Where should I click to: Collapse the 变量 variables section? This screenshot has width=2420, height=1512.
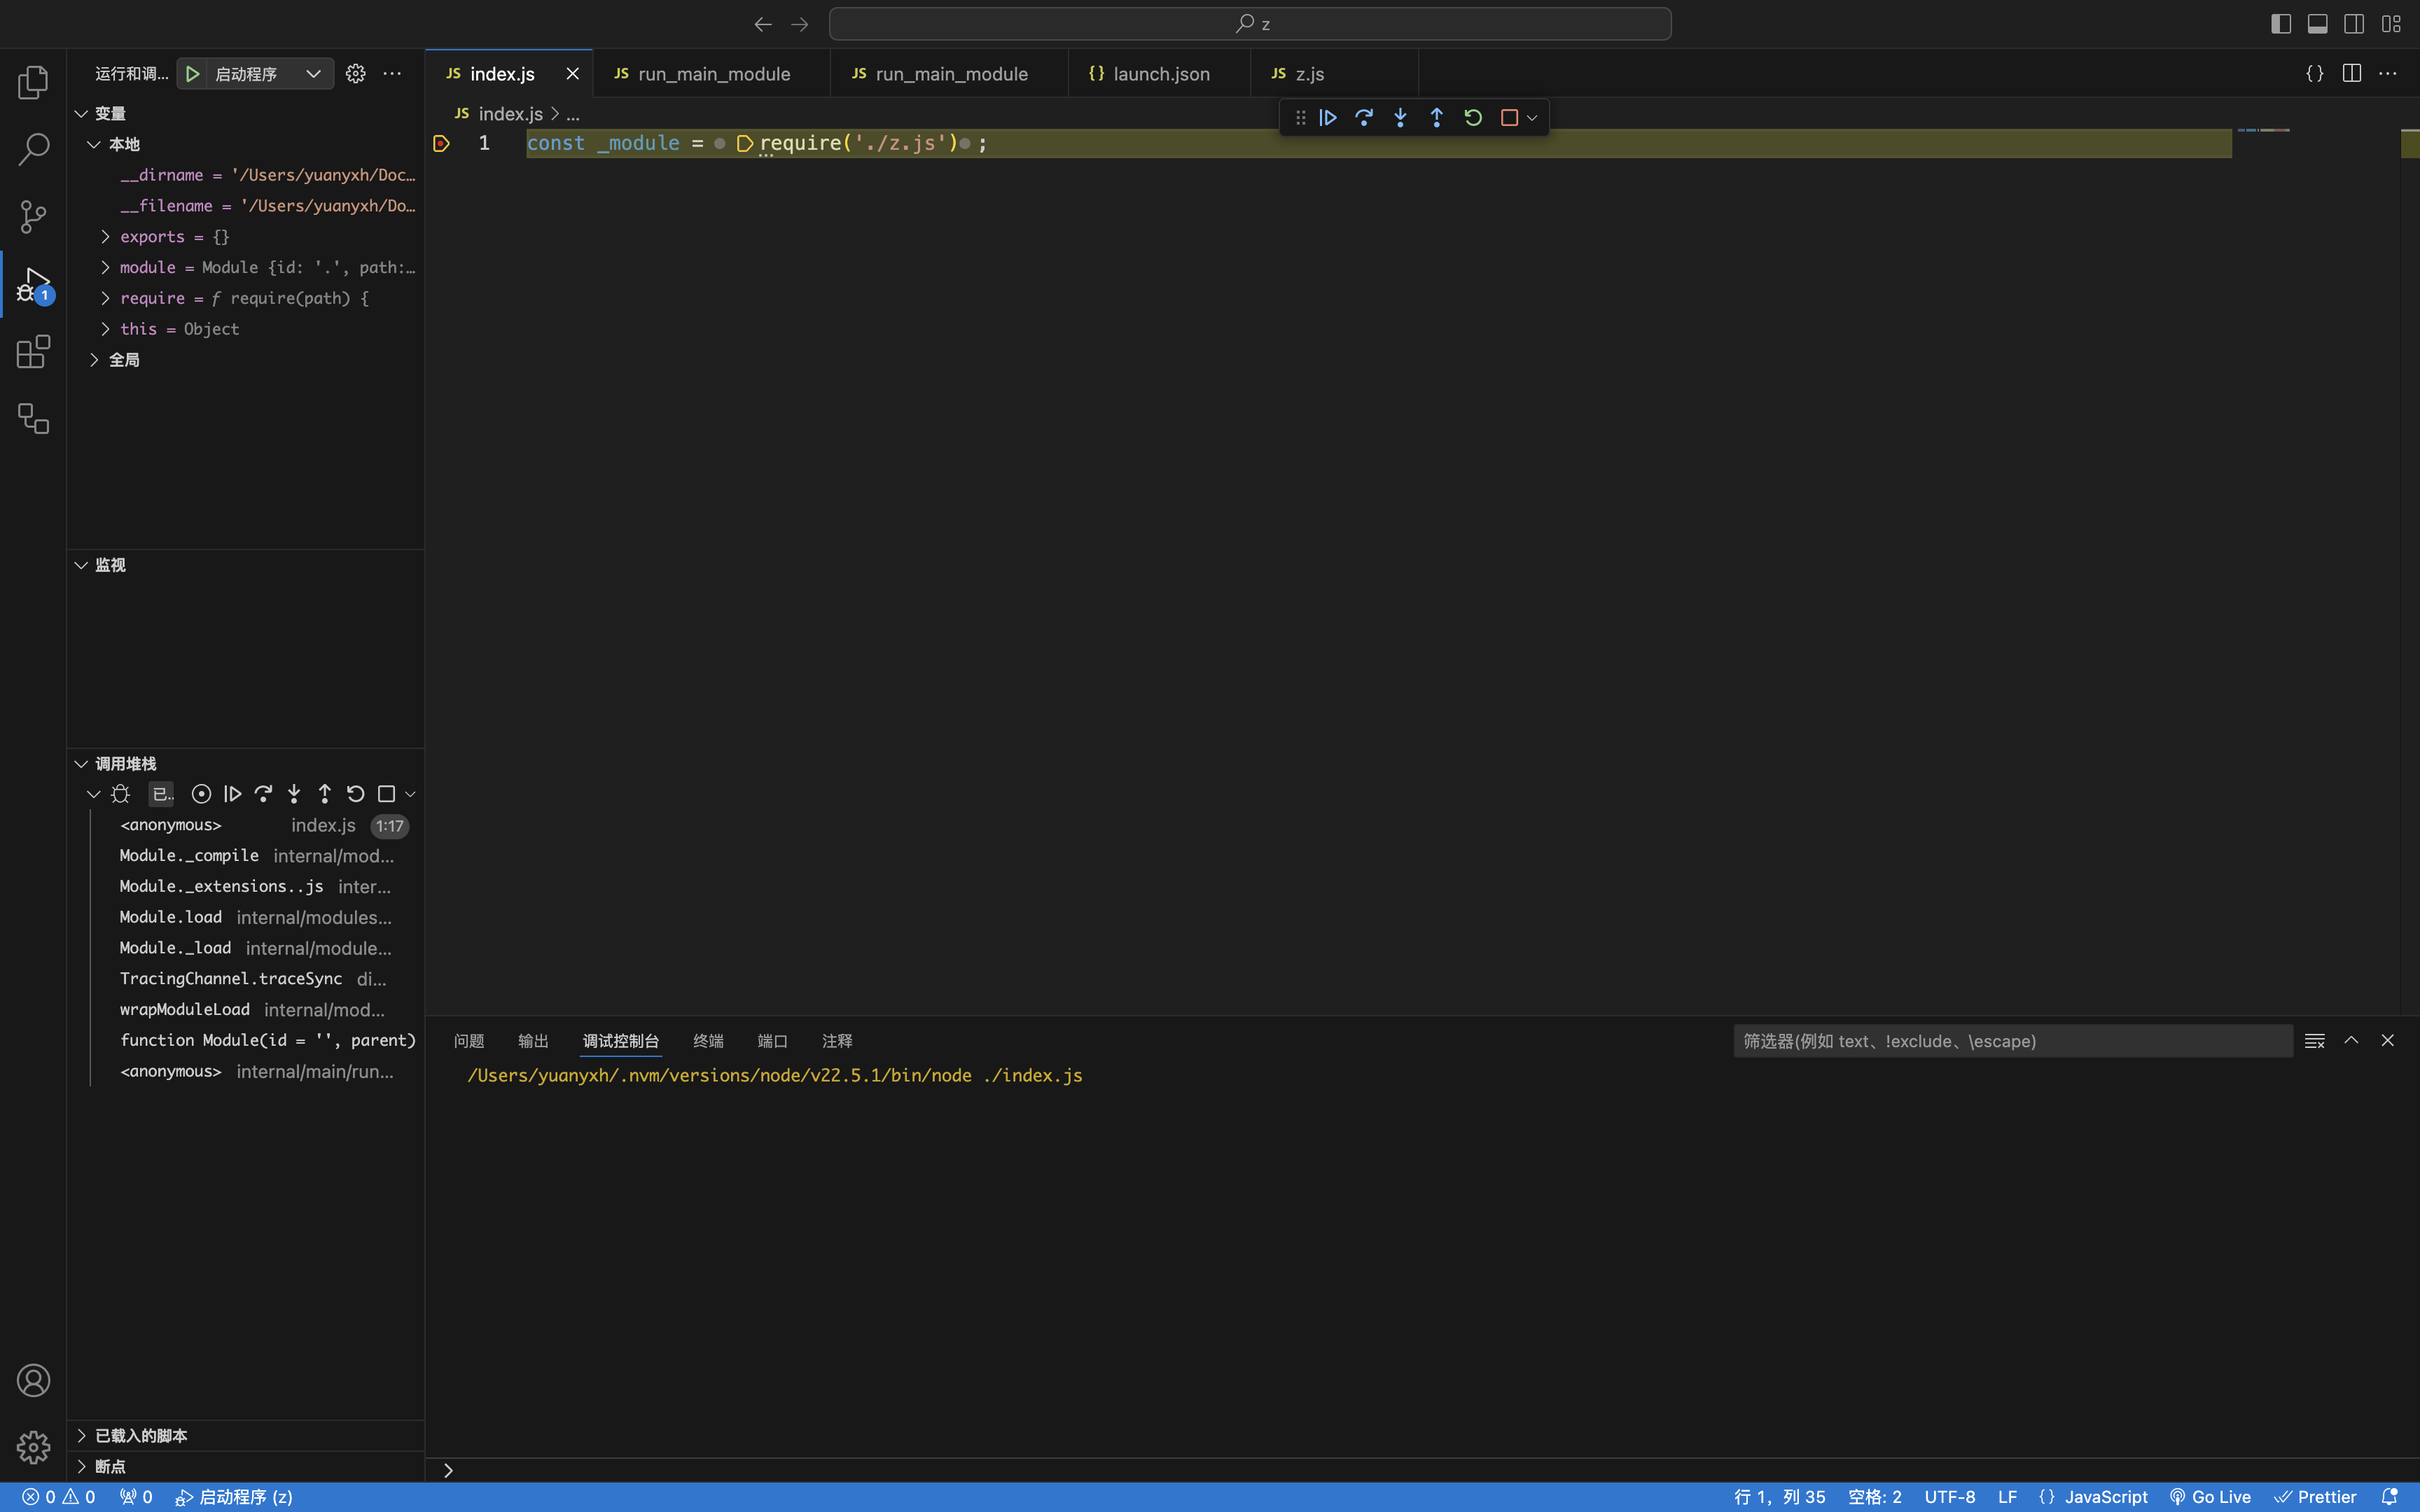81,114
